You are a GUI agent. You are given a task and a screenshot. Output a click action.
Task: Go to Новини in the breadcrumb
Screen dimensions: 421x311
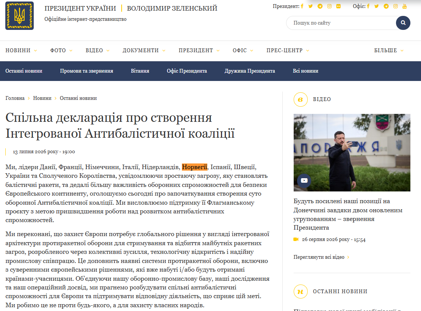pos(42,98)
